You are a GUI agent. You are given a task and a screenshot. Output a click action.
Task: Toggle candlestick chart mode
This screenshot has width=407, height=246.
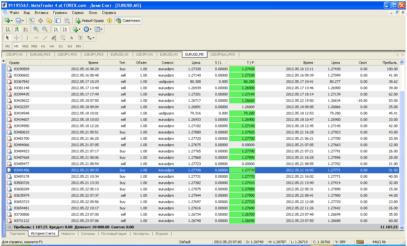pos(17,29)
